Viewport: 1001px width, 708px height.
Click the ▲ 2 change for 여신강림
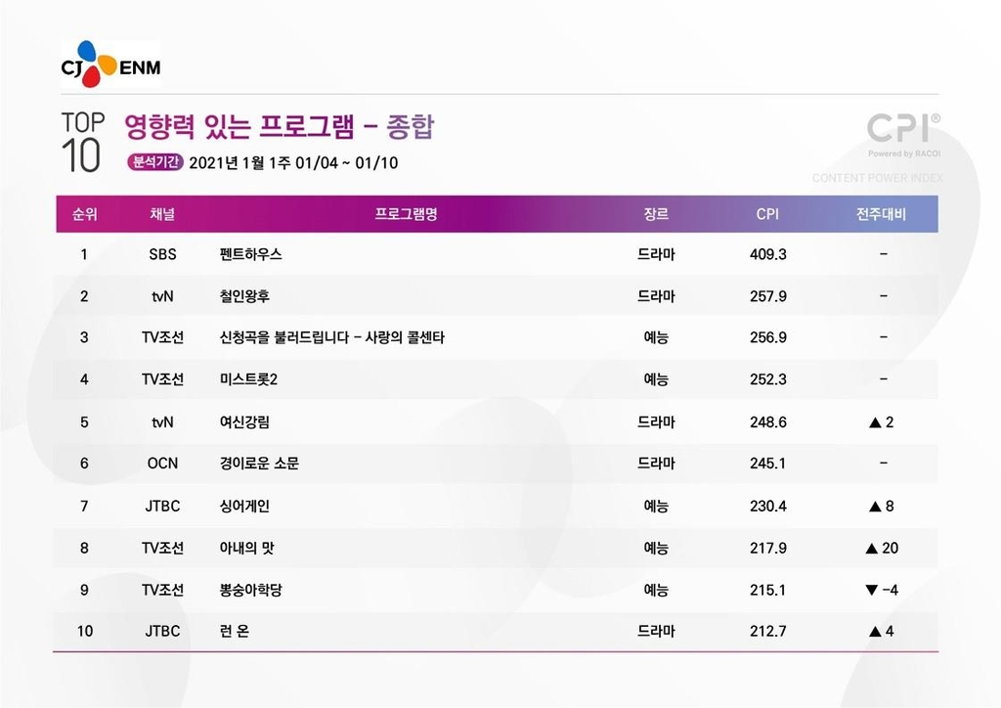click(882, 422)
